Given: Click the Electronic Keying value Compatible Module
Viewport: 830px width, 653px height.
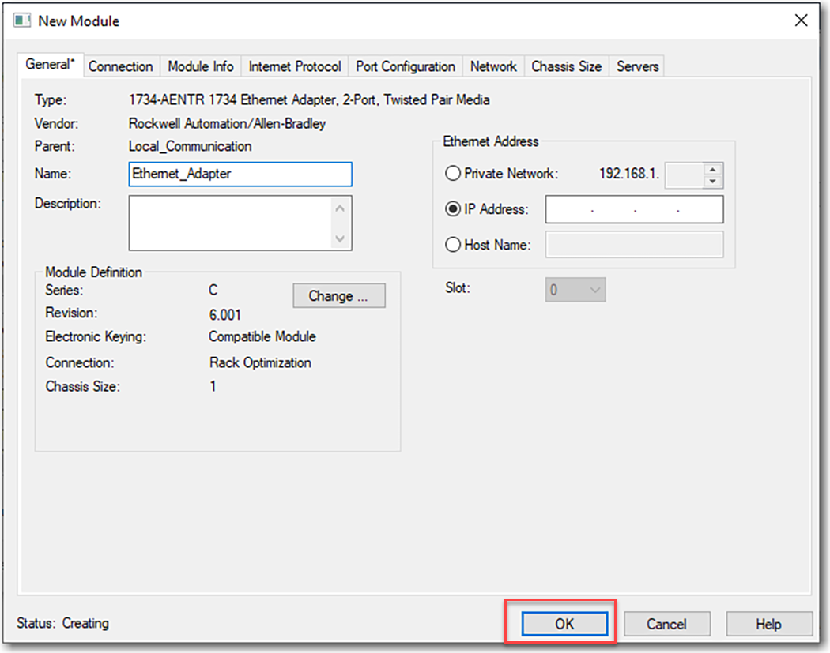Looking at the screenshot, I should pos(262,337).
